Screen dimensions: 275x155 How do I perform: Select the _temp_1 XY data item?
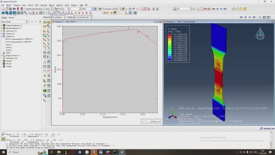tap(9, 45)
